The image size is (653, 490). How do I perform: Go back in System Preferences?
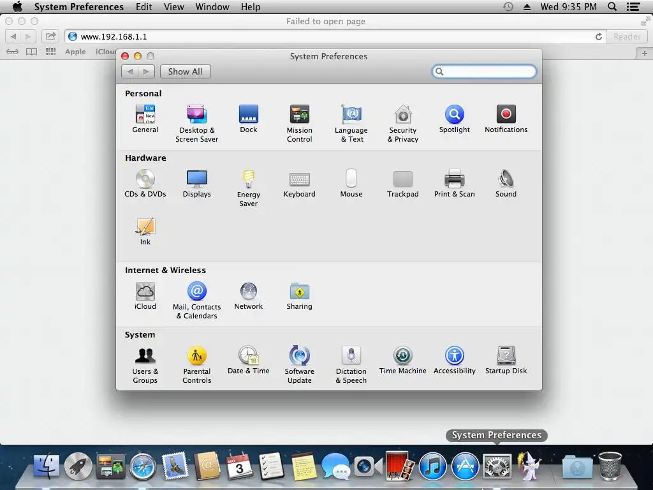coord(130,71)
